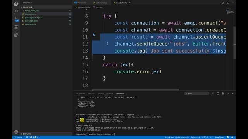Open the Manage gear icon
This screenshot has width=248, height=139.
point(16,132)
